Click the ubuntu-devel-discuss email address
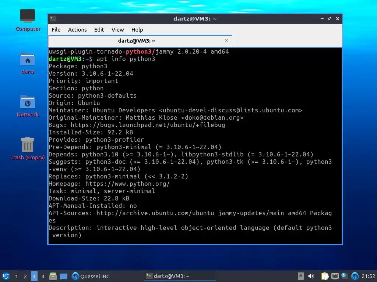This screenshot has height=282, width=377. coord(230,110)
